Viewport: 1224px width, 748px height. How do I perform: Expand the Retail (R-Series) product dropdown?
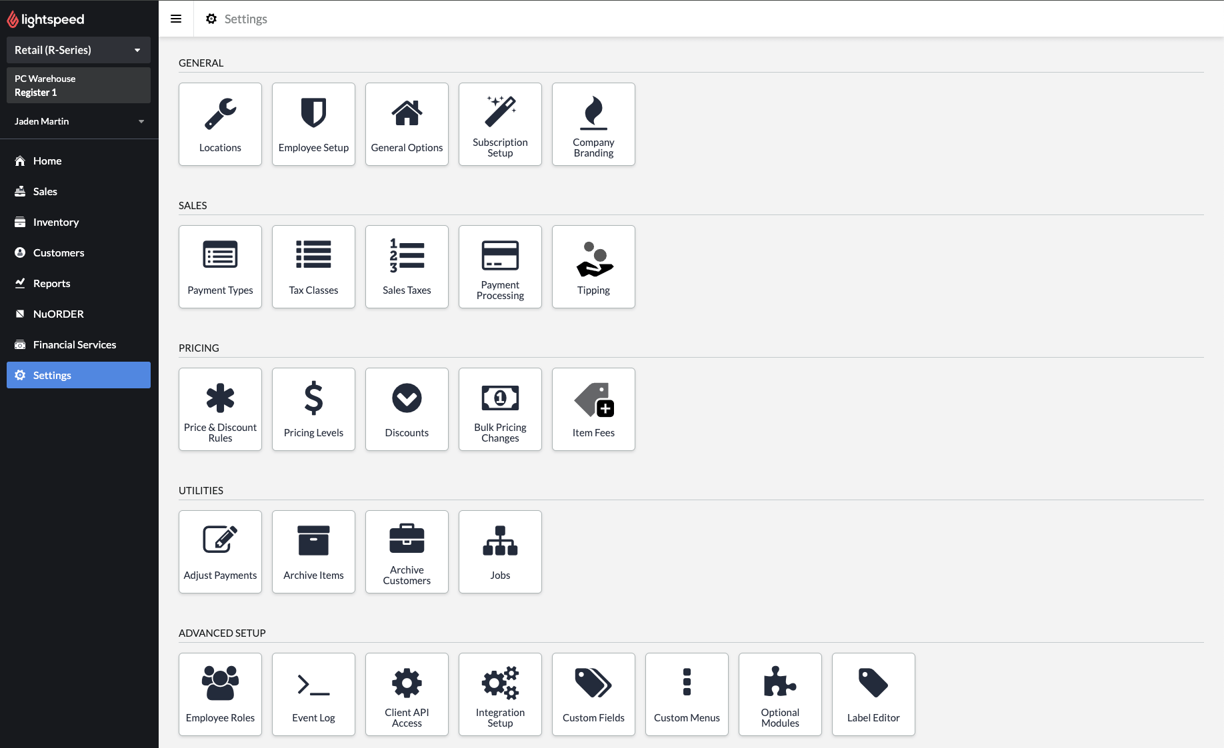click(x=79, y=50)
